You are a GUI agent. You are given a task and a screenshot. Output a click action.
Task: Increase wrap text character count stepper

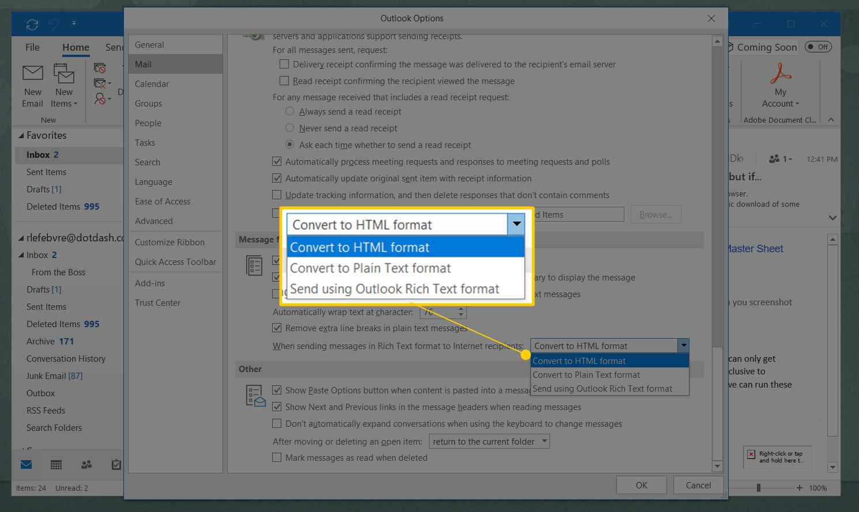(461, 309)
